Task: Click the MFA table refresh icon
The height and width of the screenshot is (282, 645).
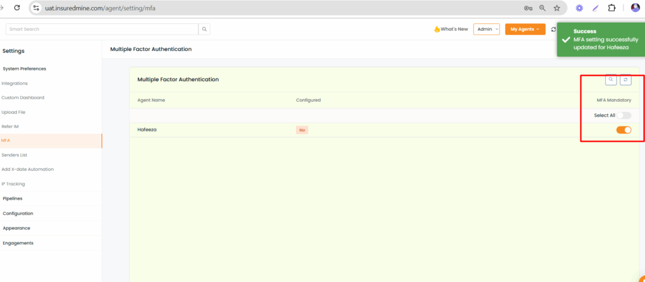Action: pyautogui.click(x=625, y=80)
